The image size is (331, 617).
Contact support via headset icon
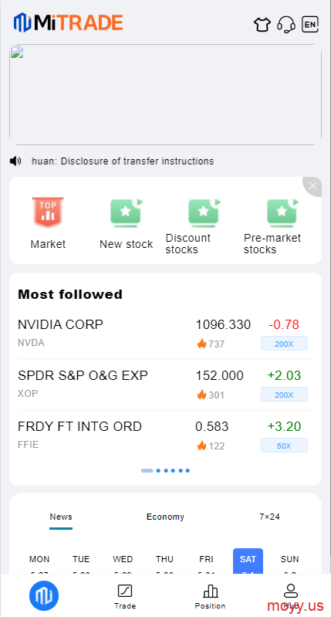[286, 25]
